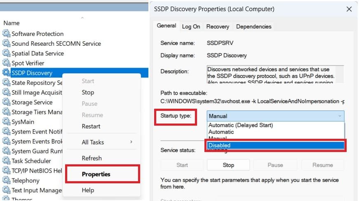Expand the All Tasks submenu
The image size is (359, 201).
[x=107, y=142]
